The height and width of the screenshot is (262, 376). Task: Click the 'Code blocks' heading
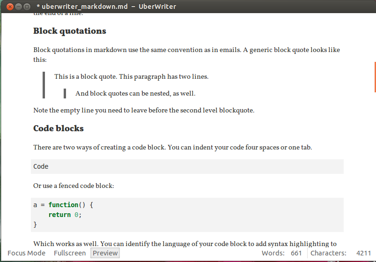pyautogui.click(x=58, y=128)
